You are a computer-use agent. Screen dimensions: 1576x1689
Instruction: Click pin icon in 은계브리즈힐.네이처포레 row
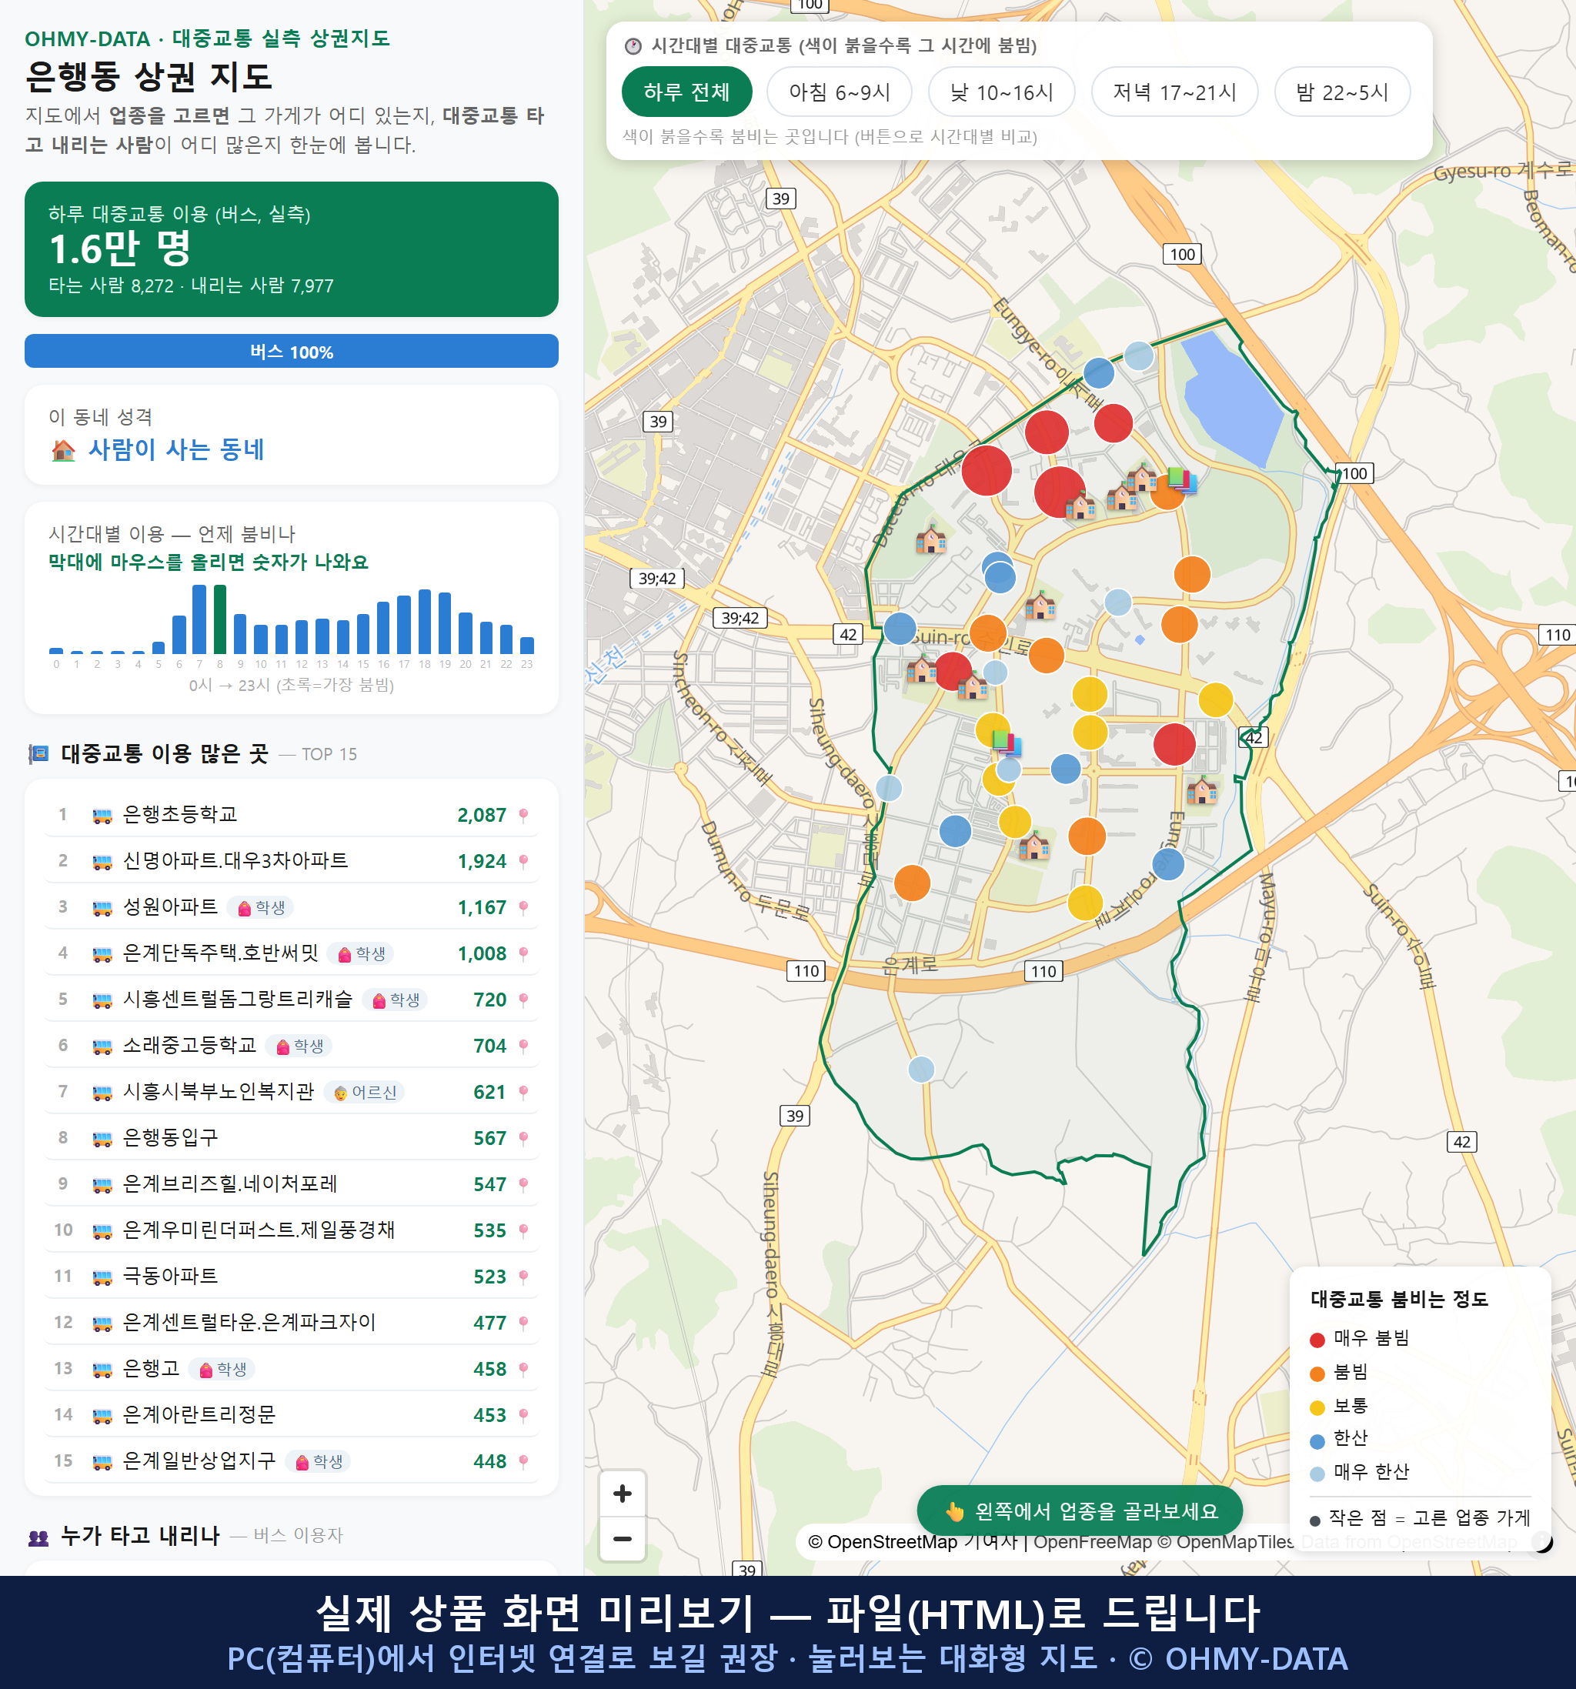523,1184
